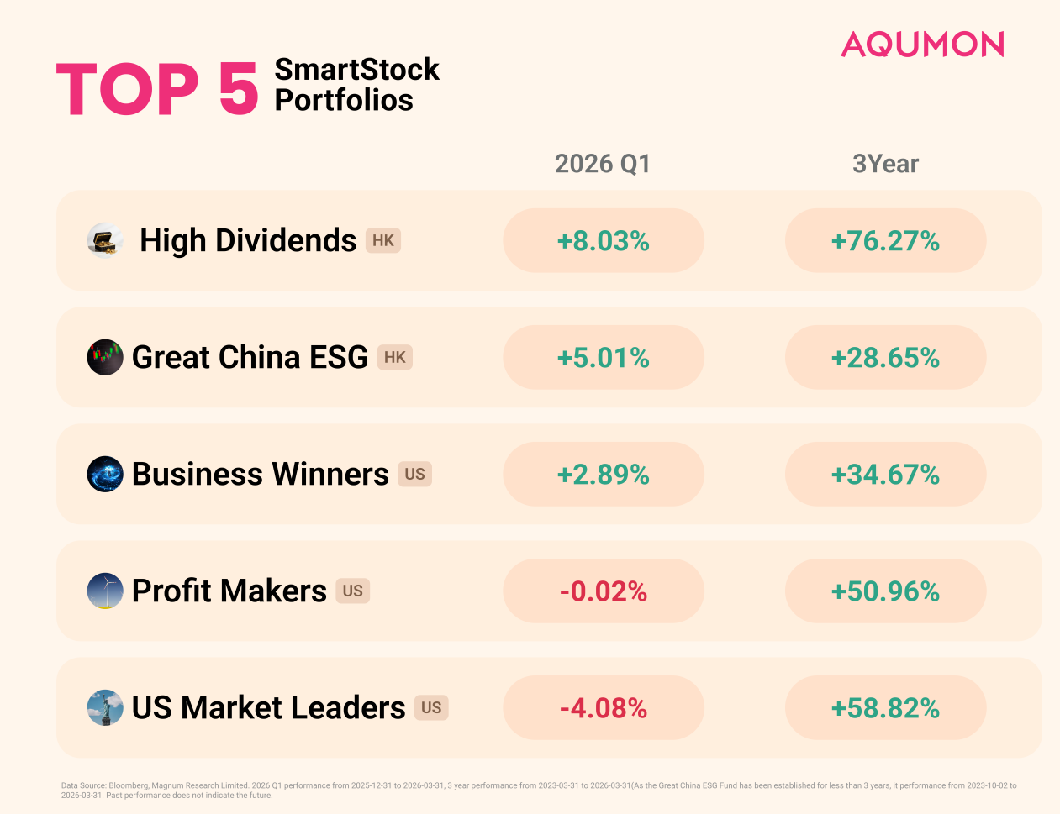This screenshot has height=814, width=1060.
Task: Select the 3Year column header
Action: point(885,164)
